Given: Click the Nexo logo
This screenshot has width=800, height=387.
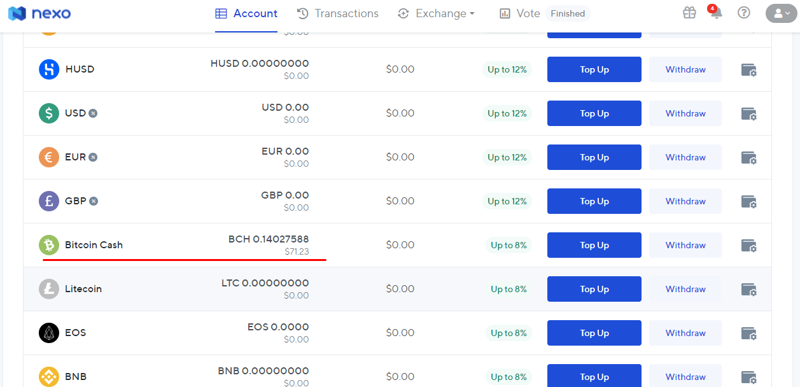Looking at the screenshot, I should pos(39,13).
